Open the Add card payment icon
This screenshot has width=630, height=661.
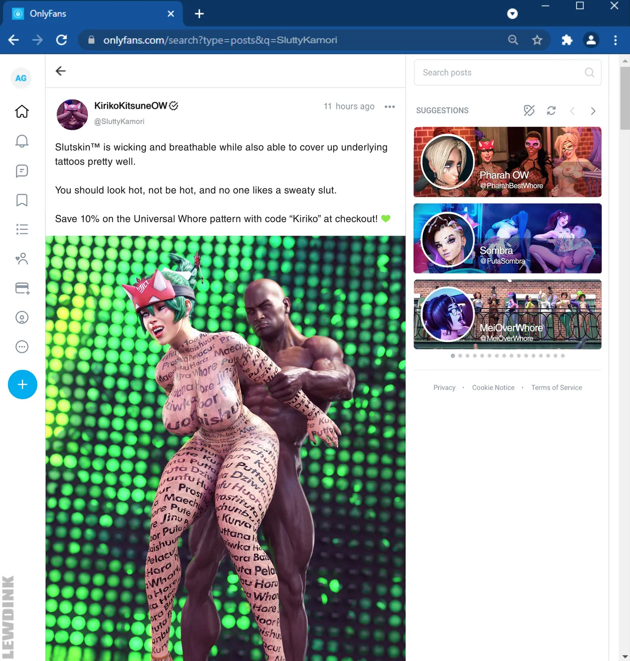pyautogui.click(x=22, y=288)
